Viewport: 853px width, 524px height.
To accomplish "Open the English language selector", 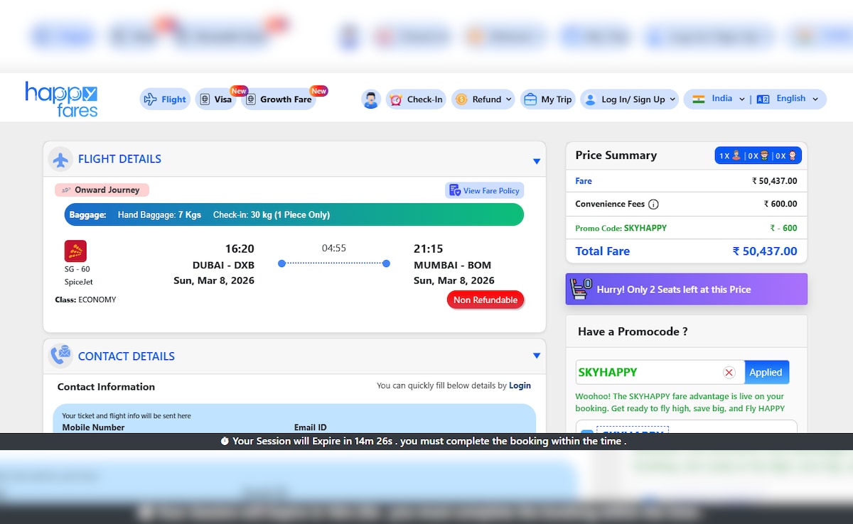I will 788,99.
